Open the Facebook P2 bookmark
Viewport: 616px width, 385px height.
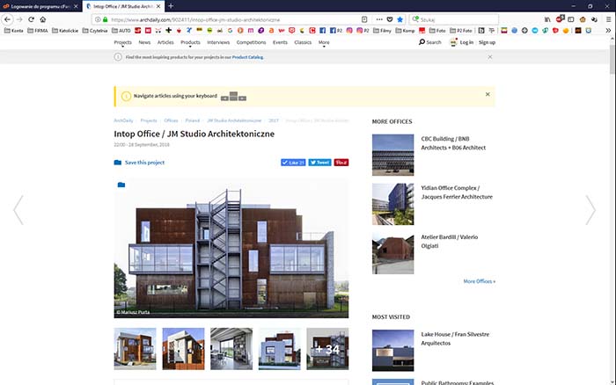pyautogui.click(x=336, y=30)
